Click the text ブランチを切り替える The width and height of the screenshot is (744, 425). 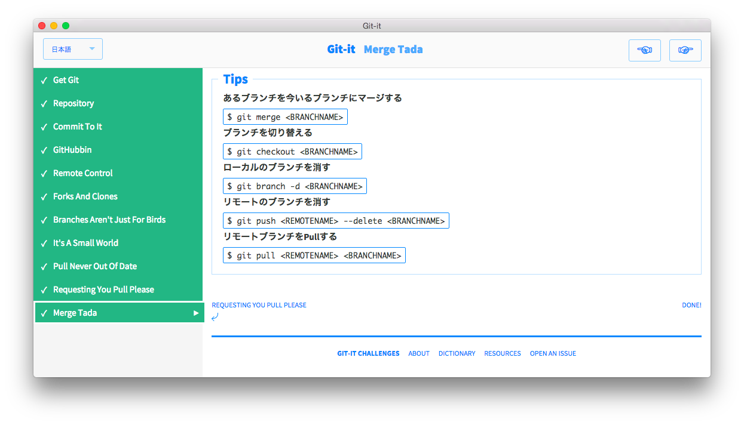click(268, 133)
